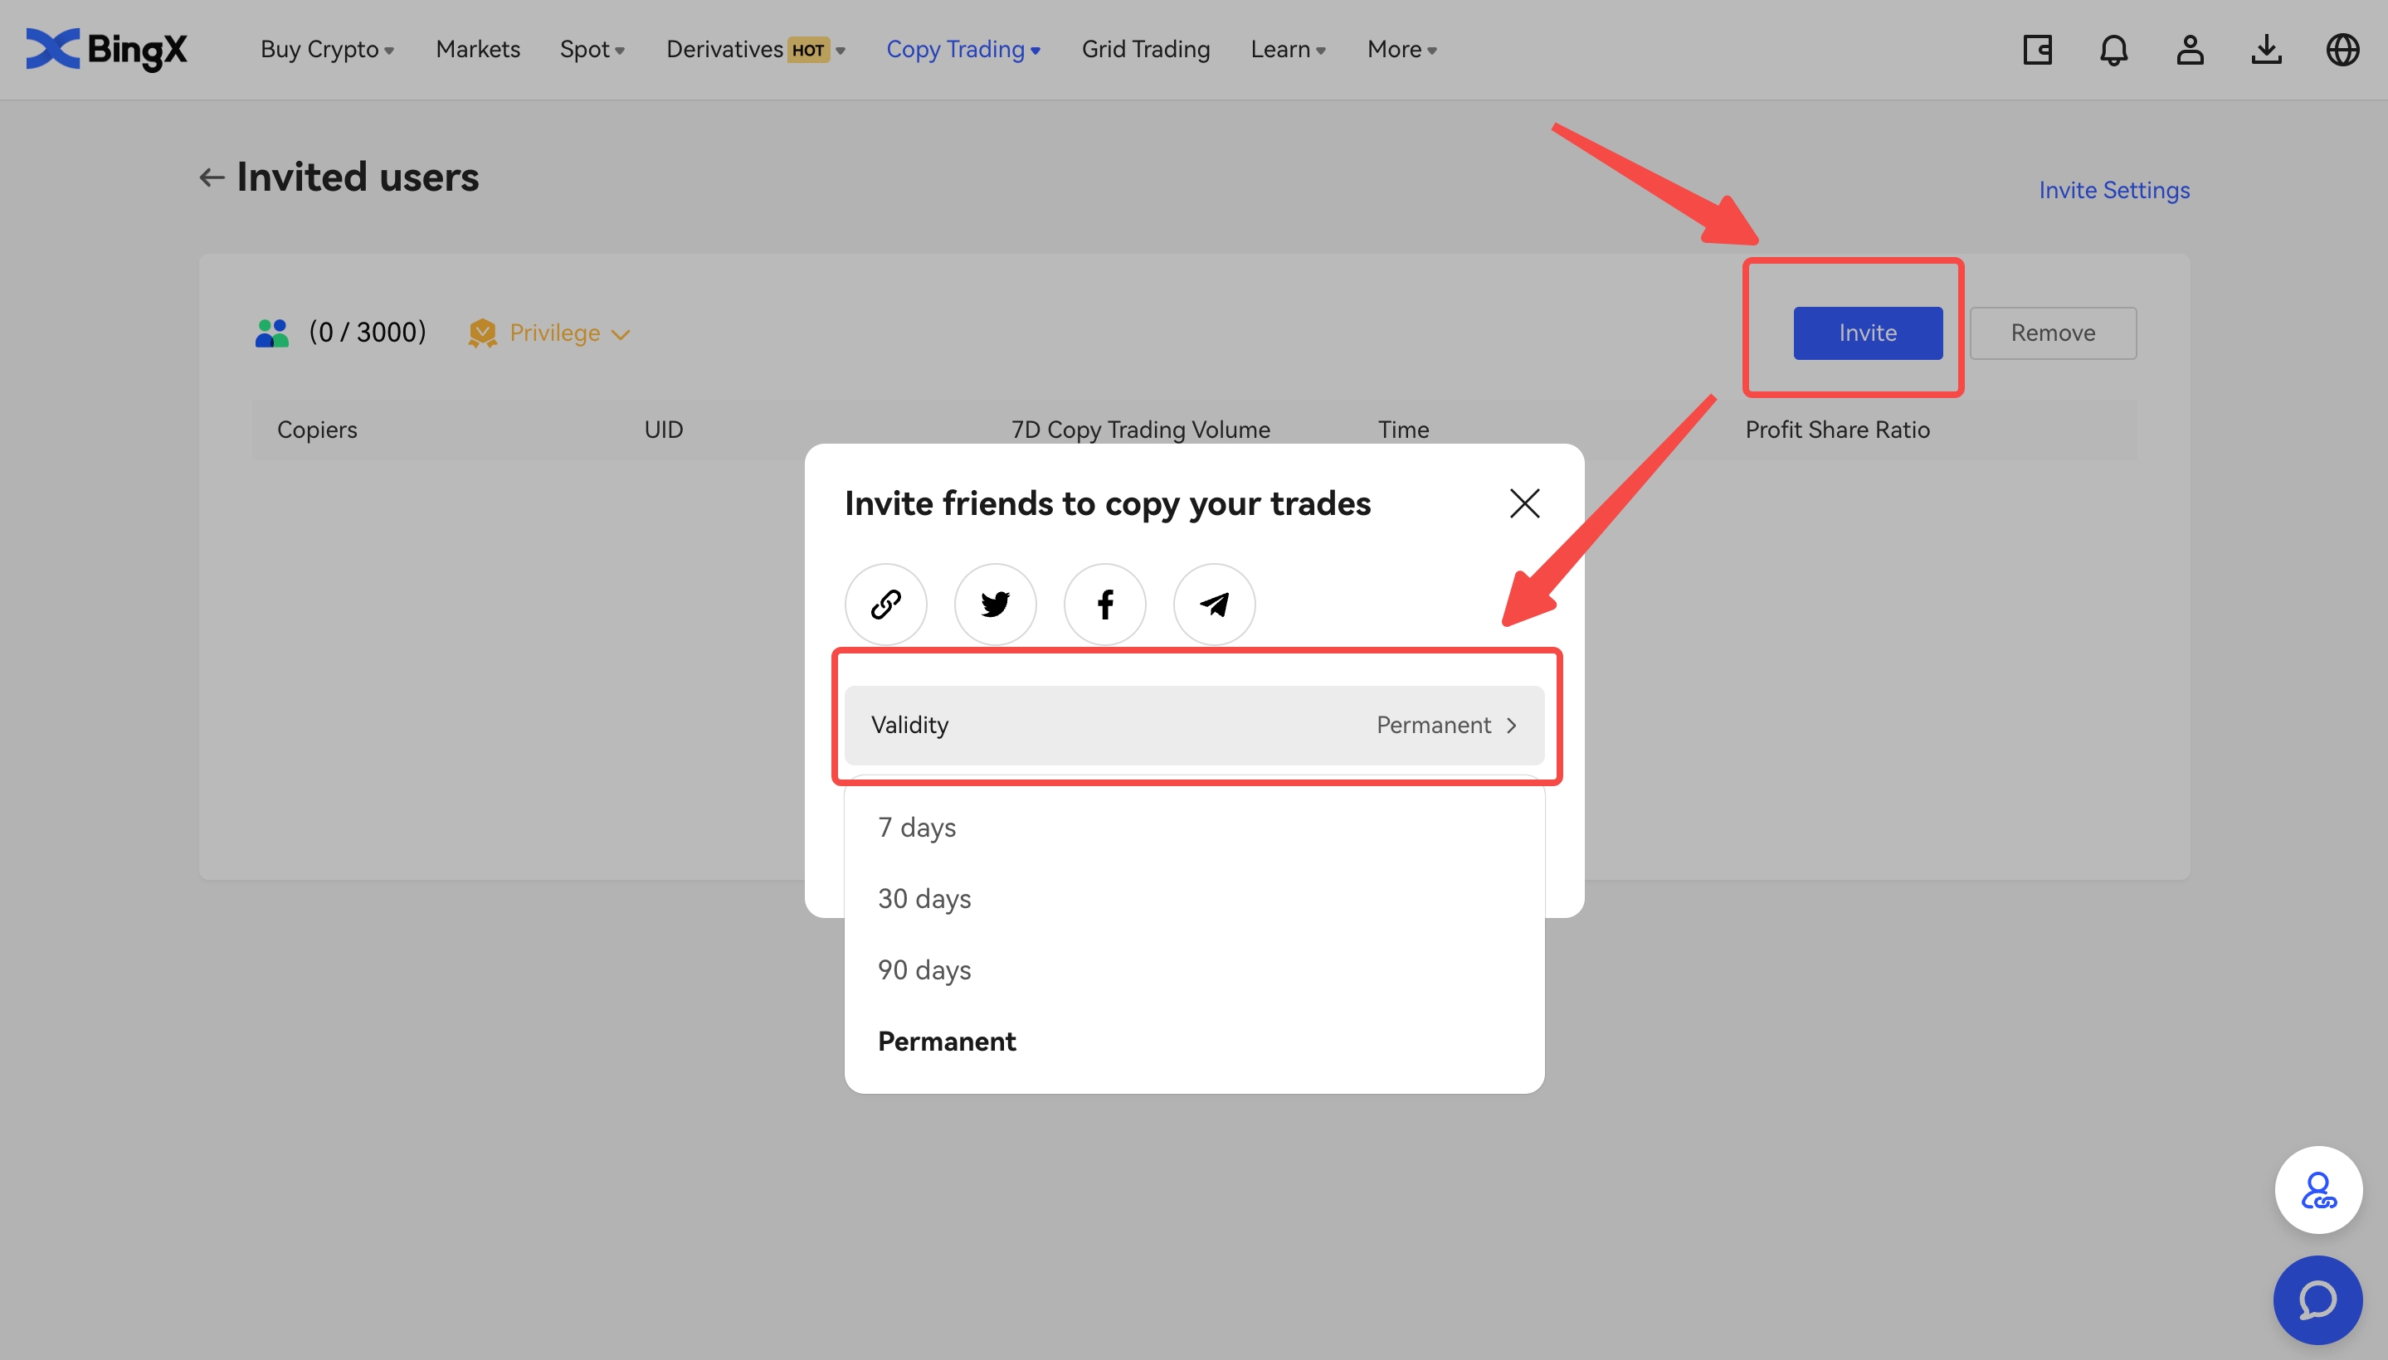The height and width of the screenshot is (1360, 2388).
Task: Open the Copy Trading nav dropdown
Action: point(963,50)
